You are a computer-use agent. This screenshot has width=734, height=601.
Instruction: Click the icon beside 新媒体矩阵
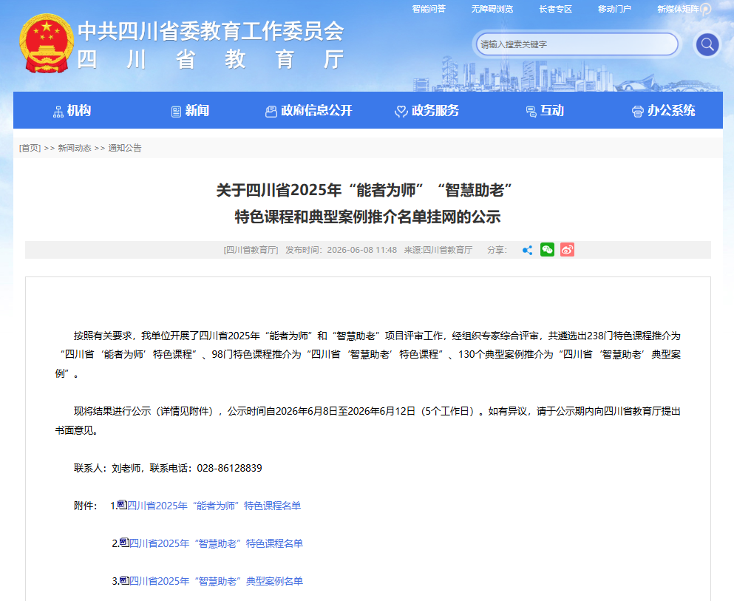pos(705,9)
